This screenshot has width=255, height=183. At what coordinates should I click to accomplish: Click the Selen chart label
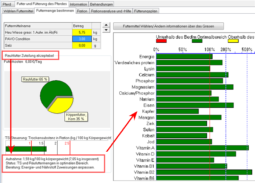coord(149,130)
